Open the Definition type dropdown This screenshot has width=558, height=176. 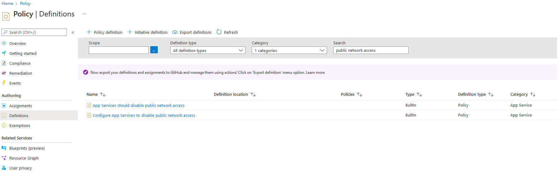pos(208,50)
